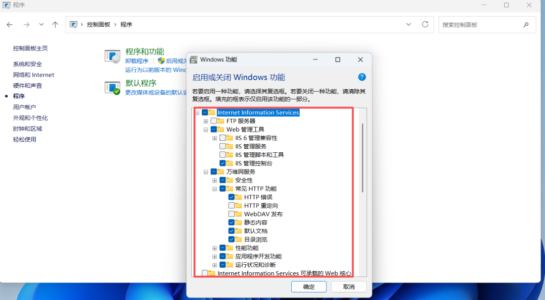
Task: Confirm with 确定 button
Action: [309, 287]
